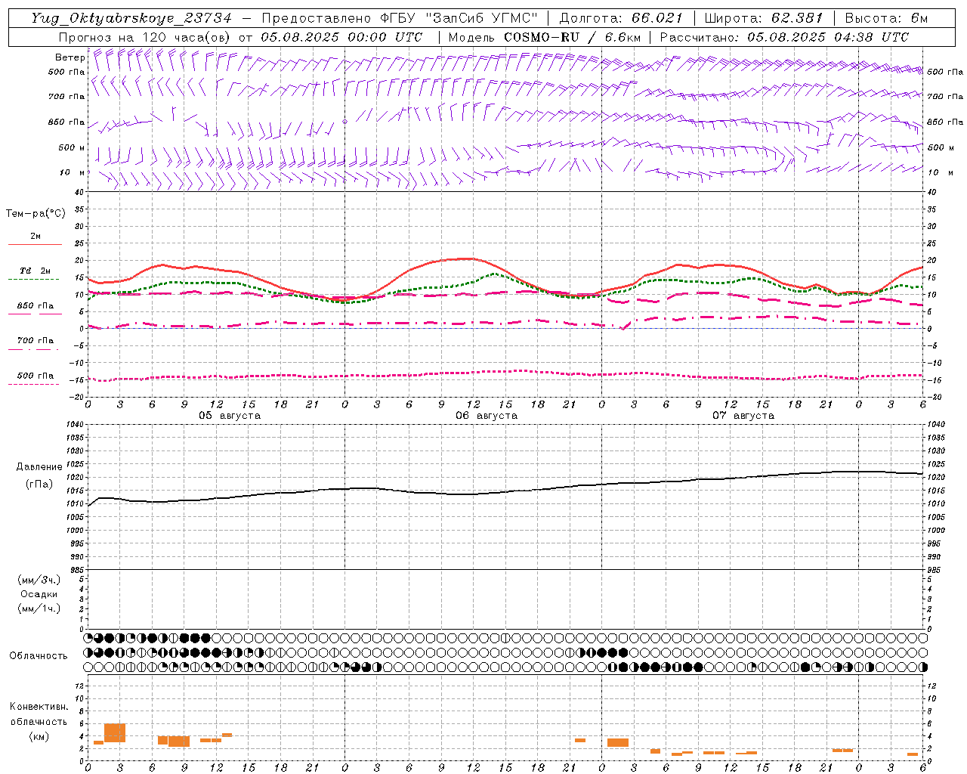Click the pink dash-dot sample under 700 гПа
967x774 pixels.
pyautogui.click(x=34, y=349)
